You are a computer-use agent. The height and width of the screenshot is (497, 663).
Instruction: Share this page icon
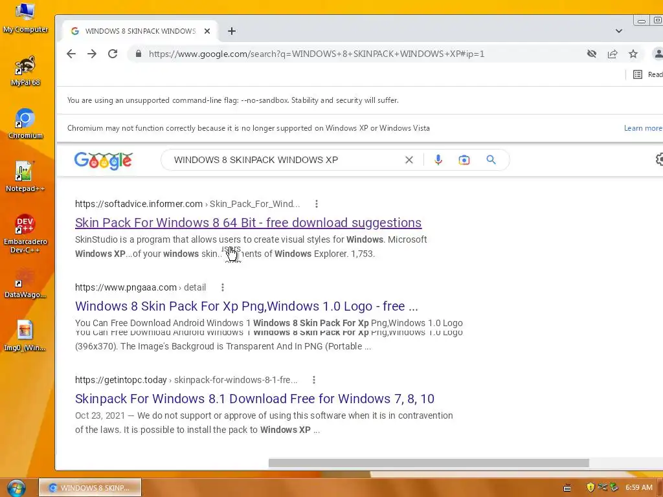click(612, 54)
